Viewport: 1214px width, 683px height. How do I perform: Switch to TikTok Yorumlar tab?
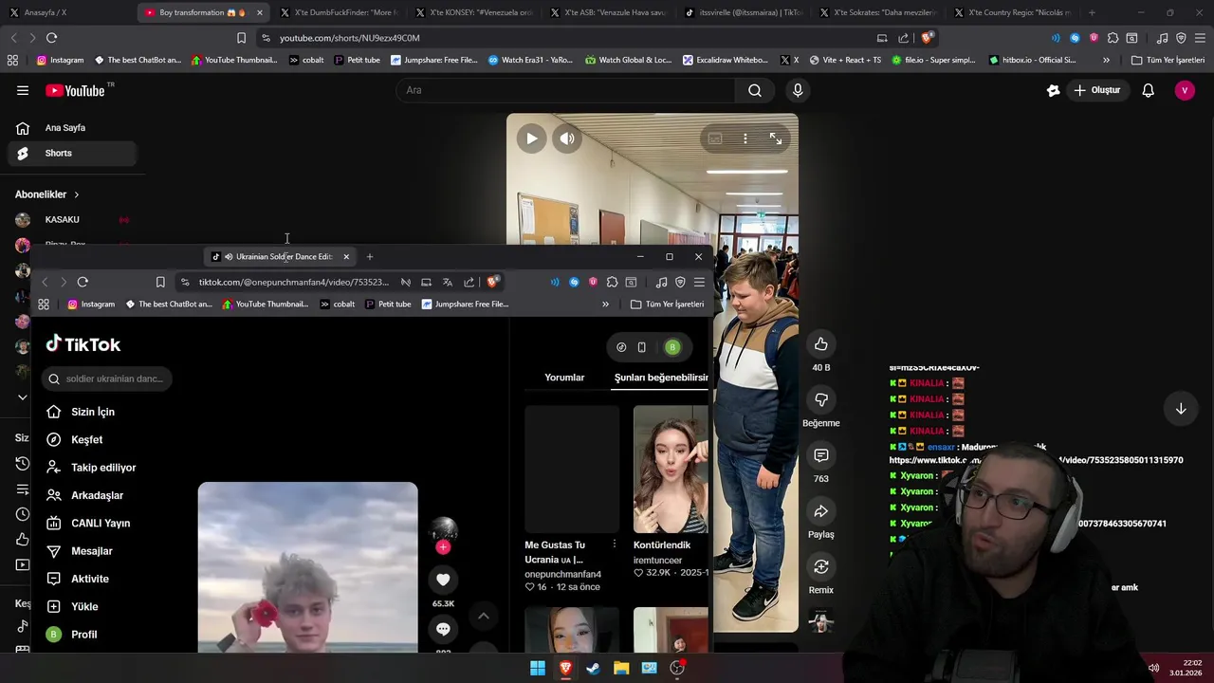pyautogui.click(x=564, y=378)
